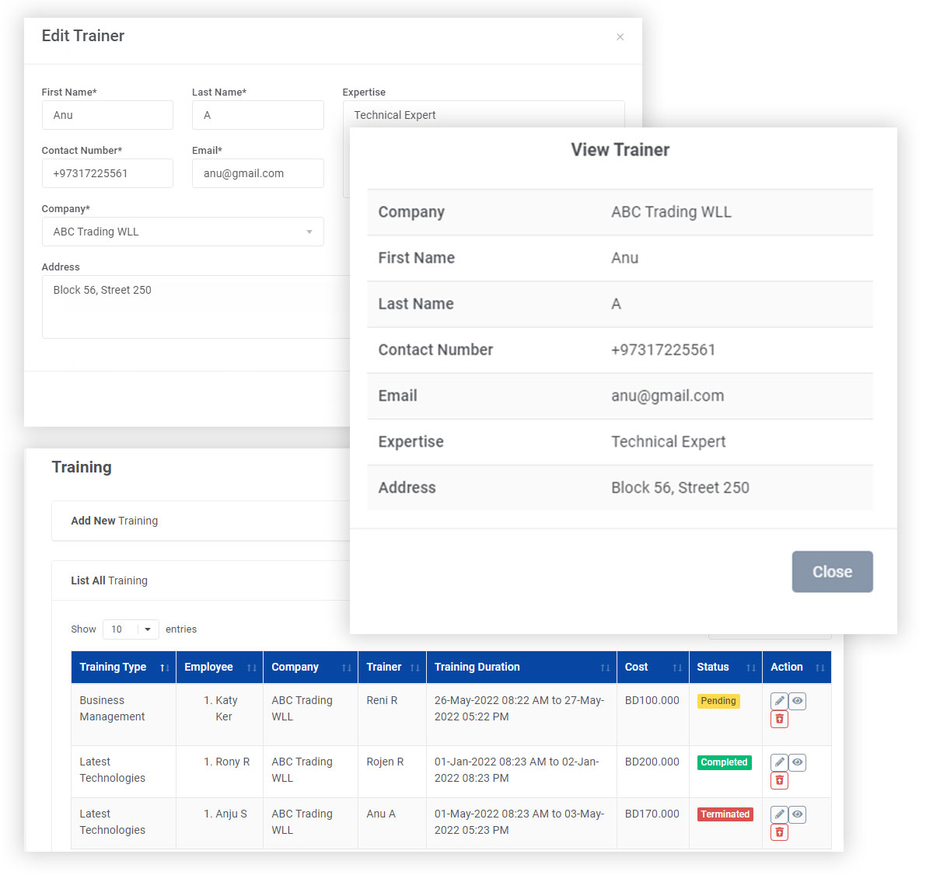Open the view eye icon for Anju S row
Image resolution: width=933 pixels, height=896 pixels.
coord(797,814)
